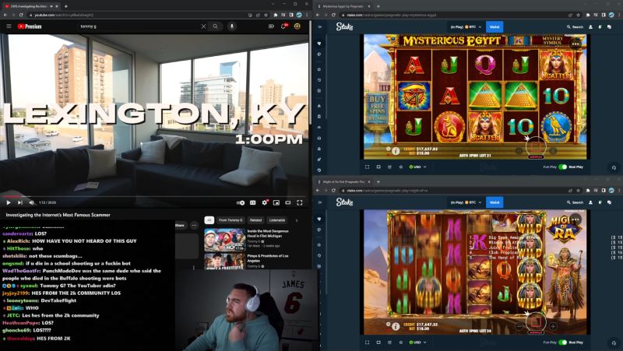Switch YouTube to theater mode
This screenshot has height=351, width=623.
288,202
